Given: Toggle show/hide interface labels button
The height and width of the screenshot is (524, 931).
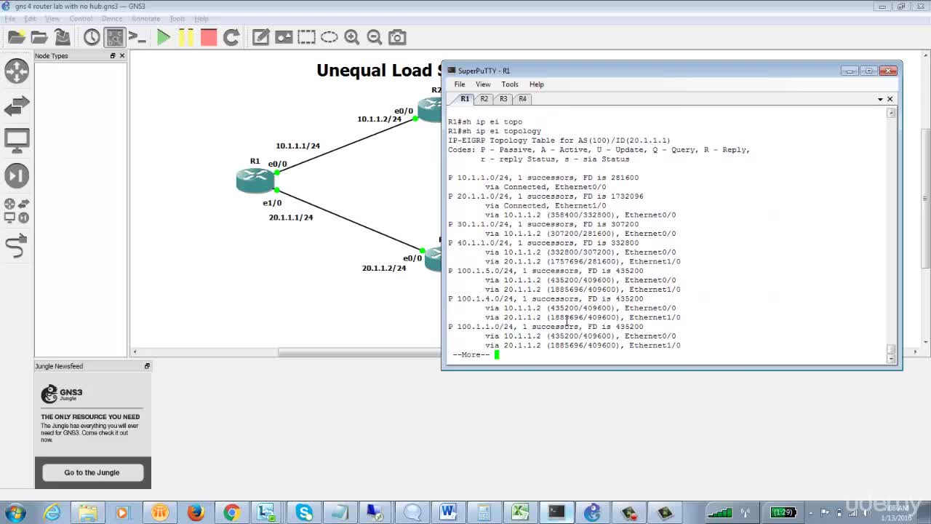Looking at the screenshot, I should point(114,37).
